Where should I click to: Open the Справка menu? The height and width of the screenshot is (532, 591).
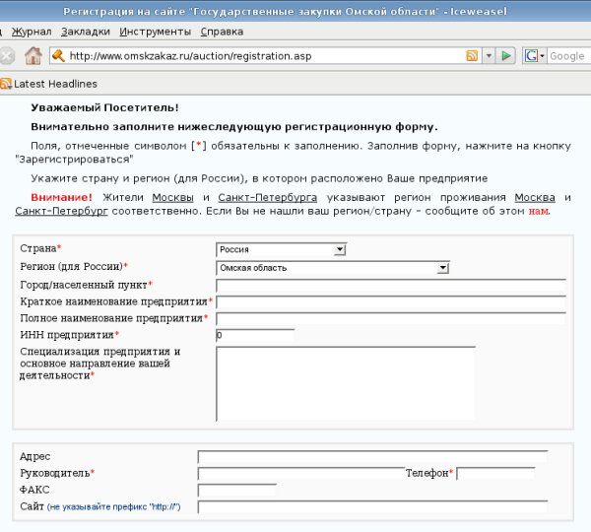click(222, 32)
